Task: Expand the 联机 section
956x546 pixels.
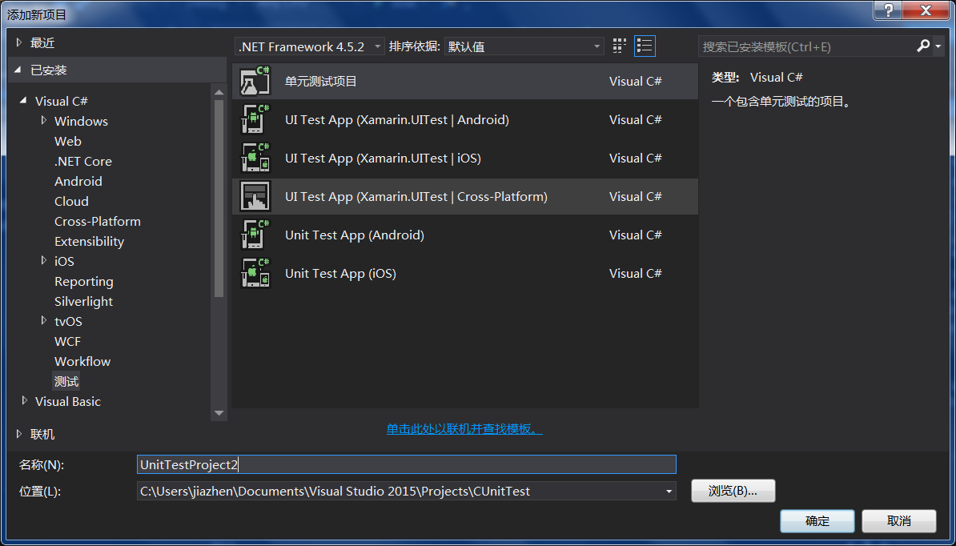Action: tap(19, 433)
